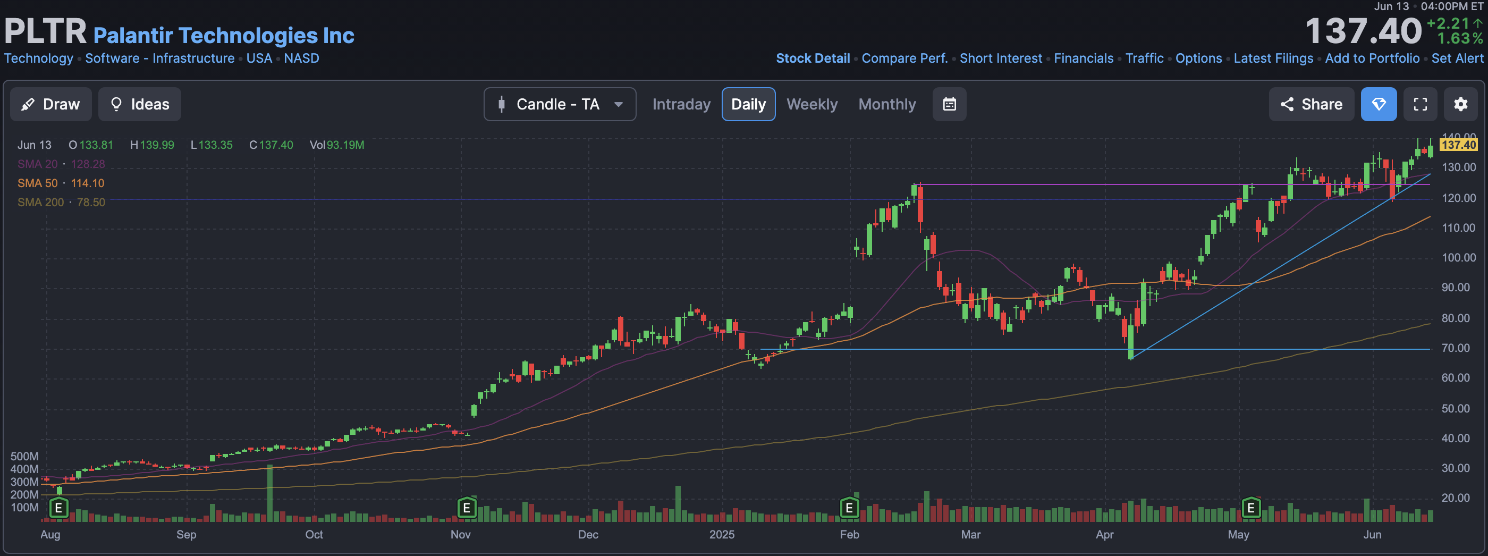Open the date range calendar icon
This screenshot has height=556, width=1488.
(x=949, y=104)
